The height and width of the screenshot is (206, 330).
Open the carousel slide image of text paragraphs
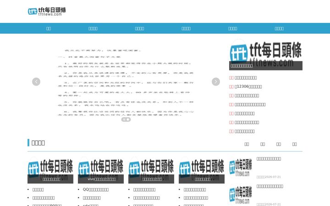[126, 82]
